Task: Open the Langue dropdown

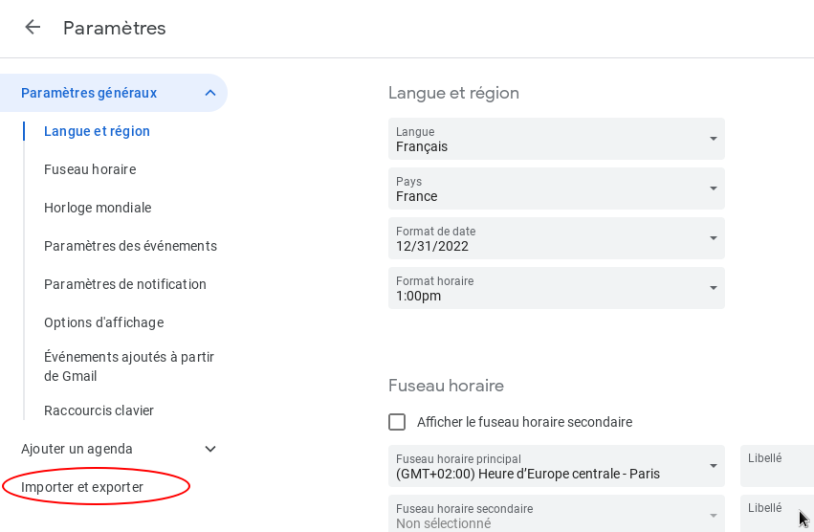Action: pos(556,140)
